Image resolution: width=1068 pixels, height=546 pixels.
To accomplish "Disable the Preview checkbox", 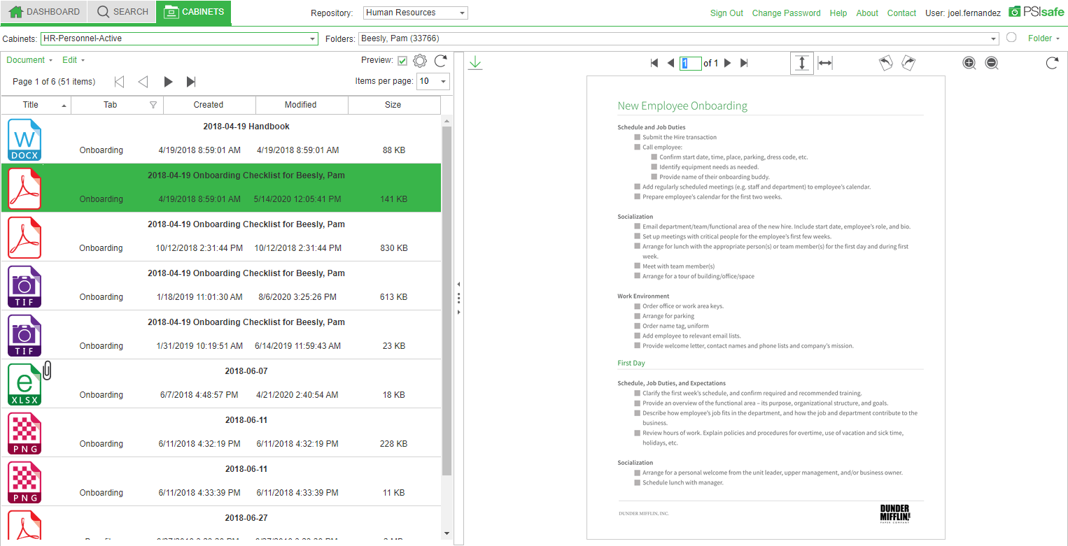I will click(x=400, y=60).
